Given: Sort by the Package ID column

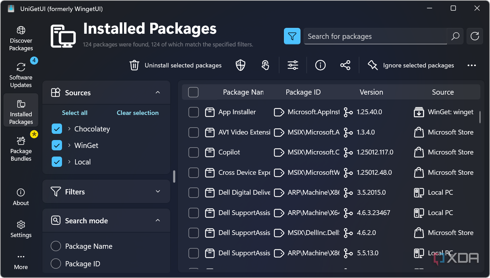Looking at the screenshot, I should point(303,92).
